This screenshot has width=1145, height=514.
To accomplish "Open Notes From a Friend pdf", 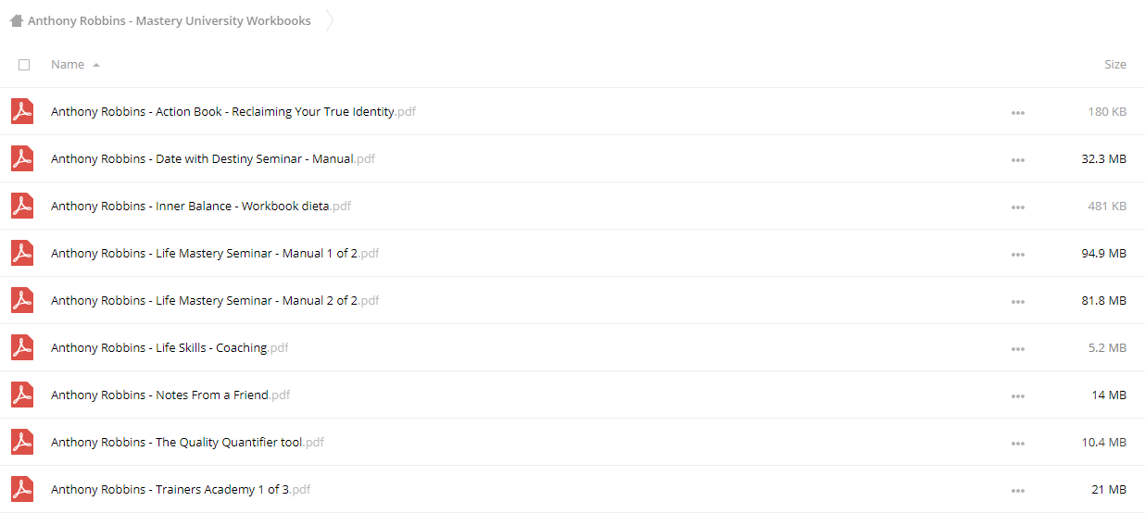I will click(x=170, y=395).
